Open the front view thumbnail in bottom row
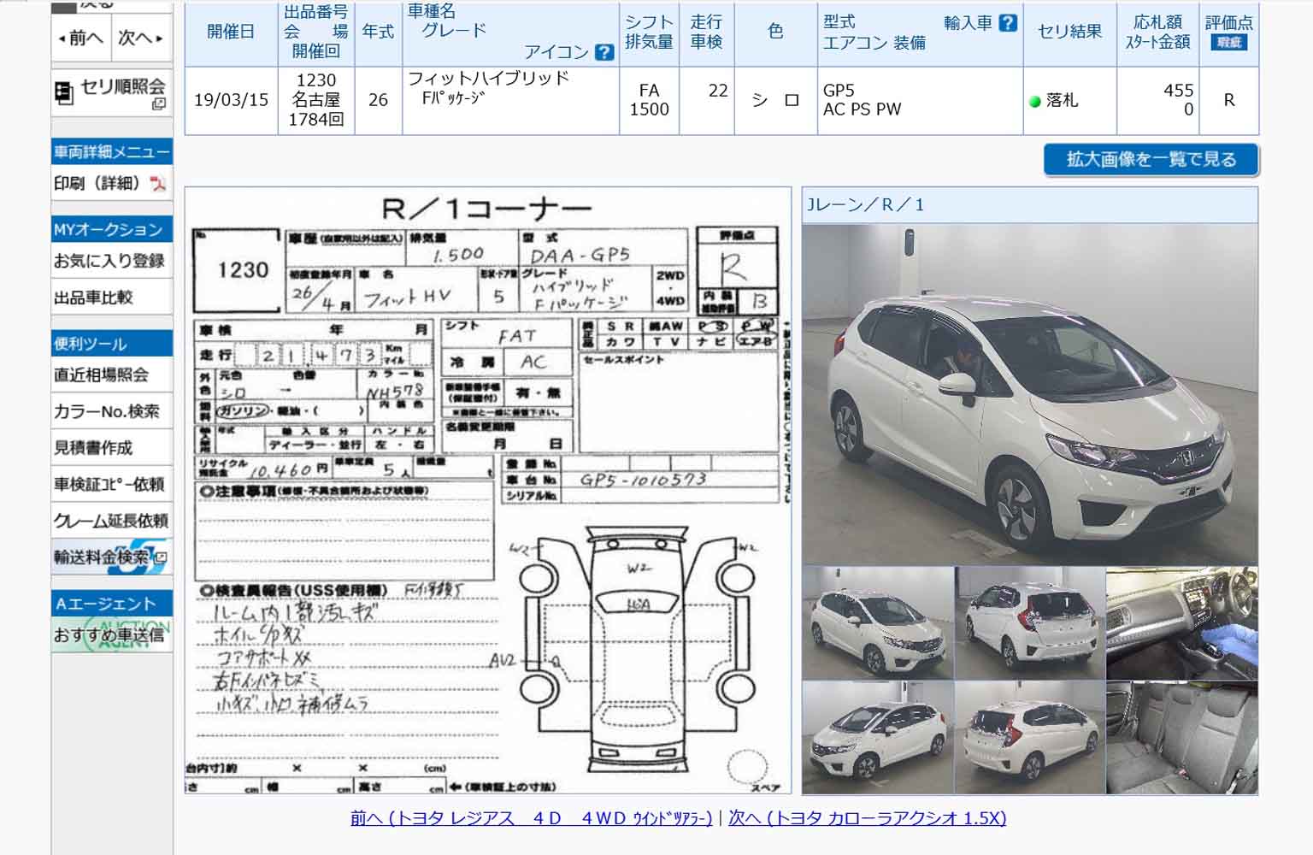The image size is (1313, 855). tap(878, 737)
